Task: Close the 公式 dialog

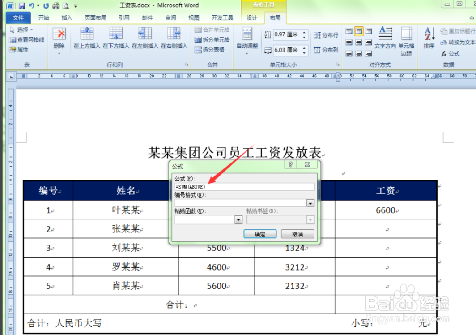Action: click(307, 164)
